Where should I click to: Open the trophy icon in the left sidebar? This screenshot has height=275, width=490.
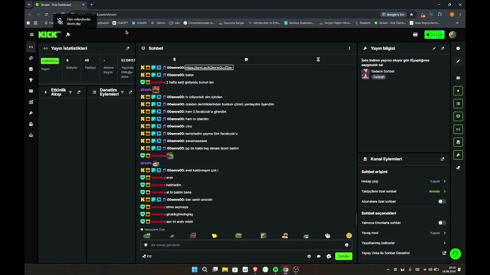pyautogui.click(x=31, y=80)
